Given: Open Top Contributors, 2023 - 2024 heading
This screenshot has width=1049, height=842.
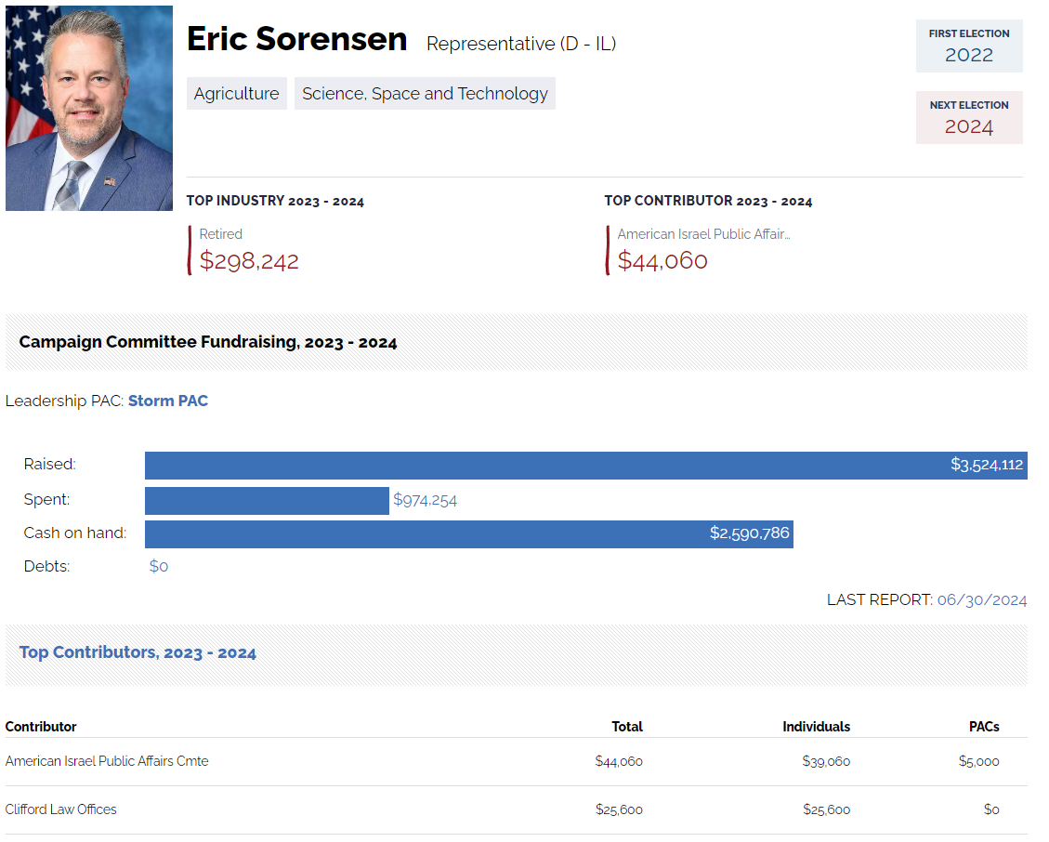Looking at the screenshot, I should tap(138, 652).
